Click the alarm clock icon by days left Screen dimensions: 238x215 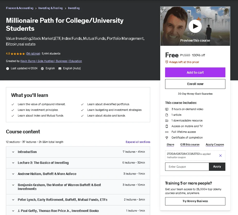coord(167,62)
